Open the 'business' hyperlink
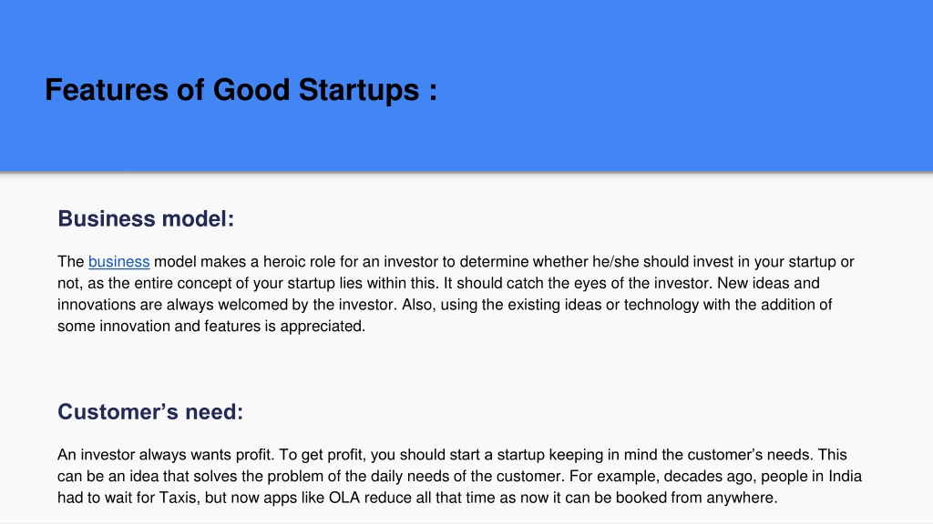 (119, 262)
